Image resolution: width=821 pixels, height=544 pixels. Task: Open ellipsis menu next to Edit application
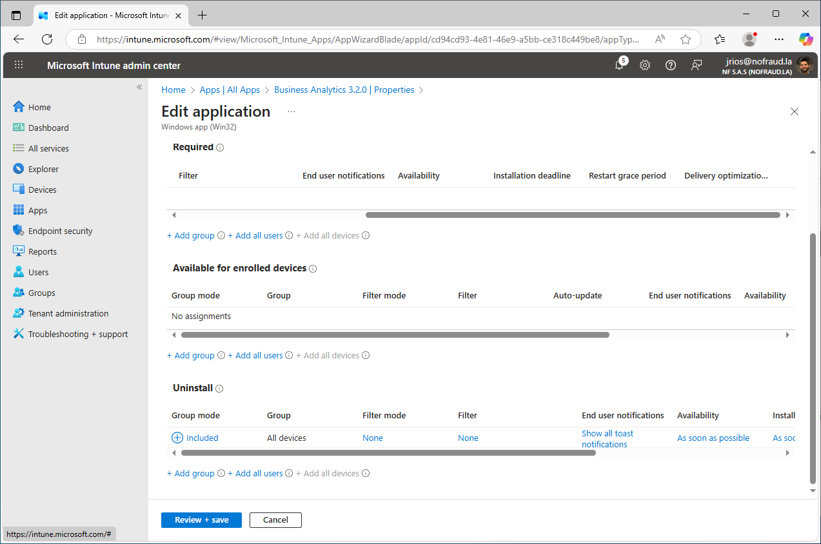[292, 112]
